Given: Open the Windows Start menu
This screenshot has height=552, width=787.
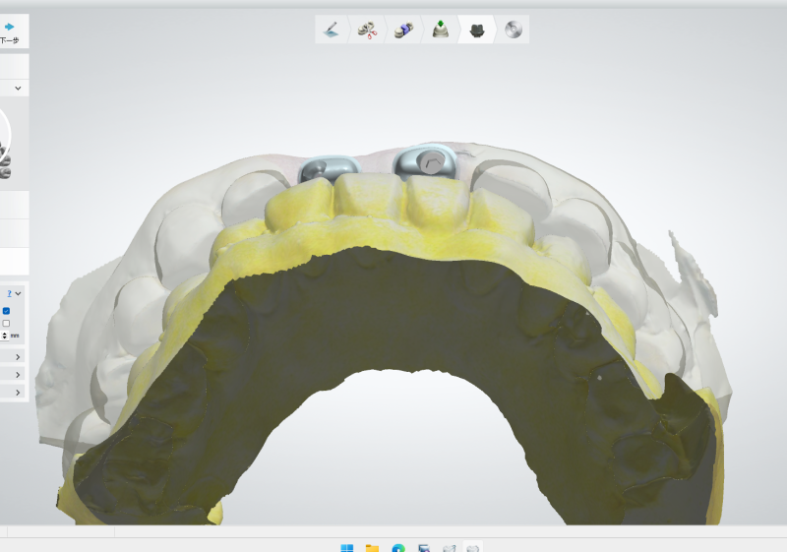Looking at the screenshot, I should coord(346,547).
